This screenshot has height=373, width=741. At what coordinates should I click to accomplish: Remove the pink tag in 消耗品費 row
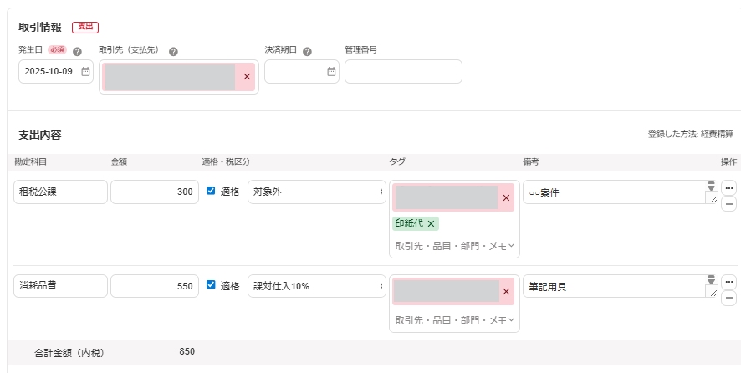click(505, 292)
